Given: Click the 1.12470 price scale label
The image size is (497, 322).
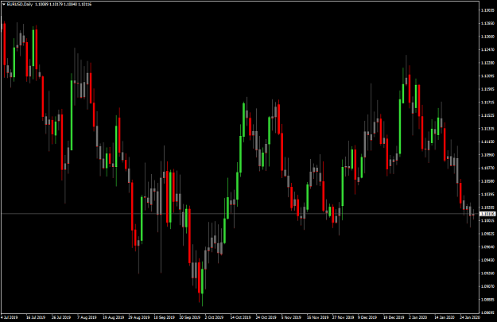Looking at the screenshot, I should click(x=487, y=49).
